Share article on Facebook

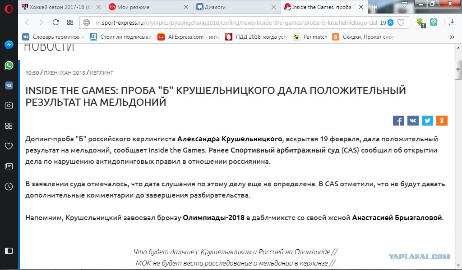pos(398,121)
